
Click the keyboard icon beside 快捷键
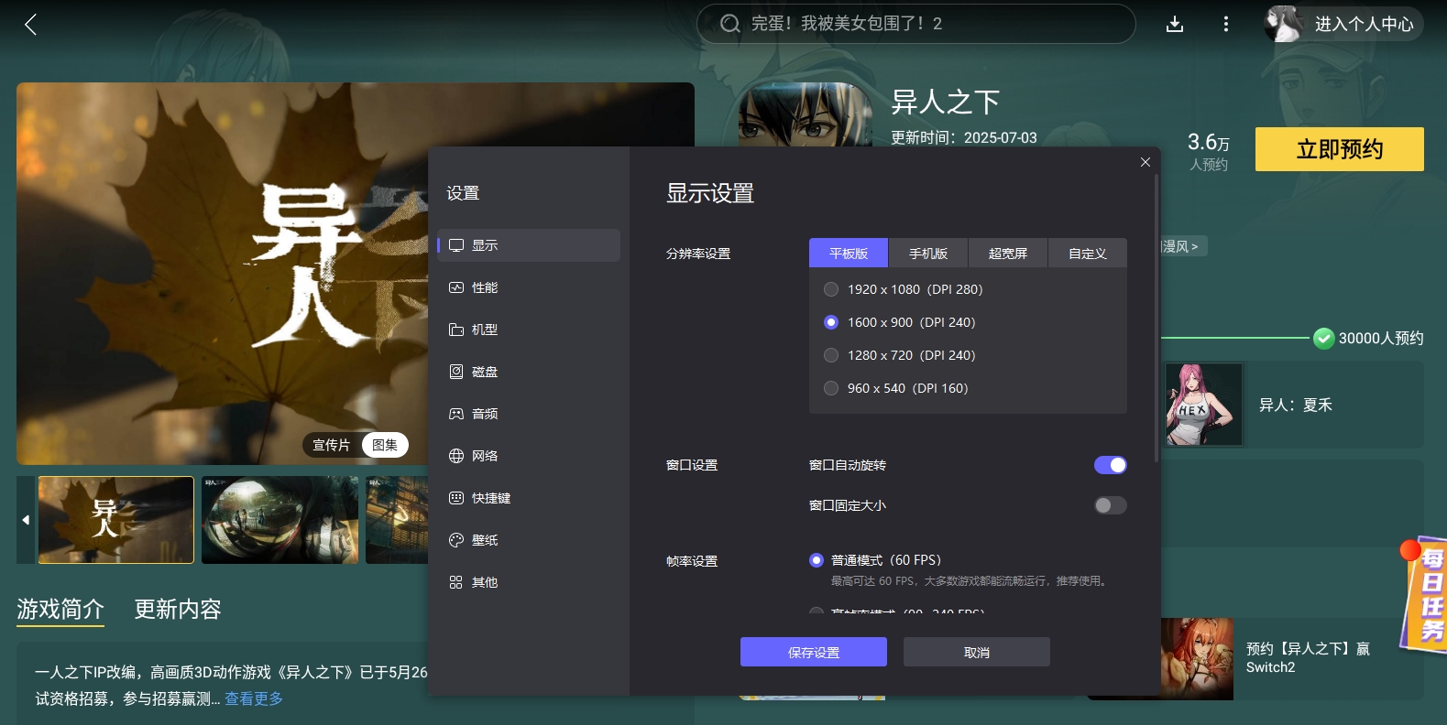click(x=456, y=498)
